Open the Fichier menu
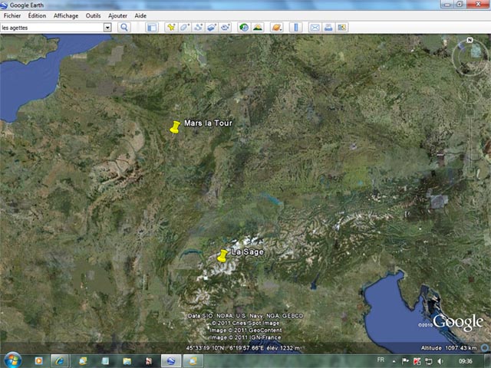This screenshot has width=491, height=368. [12, 15]
